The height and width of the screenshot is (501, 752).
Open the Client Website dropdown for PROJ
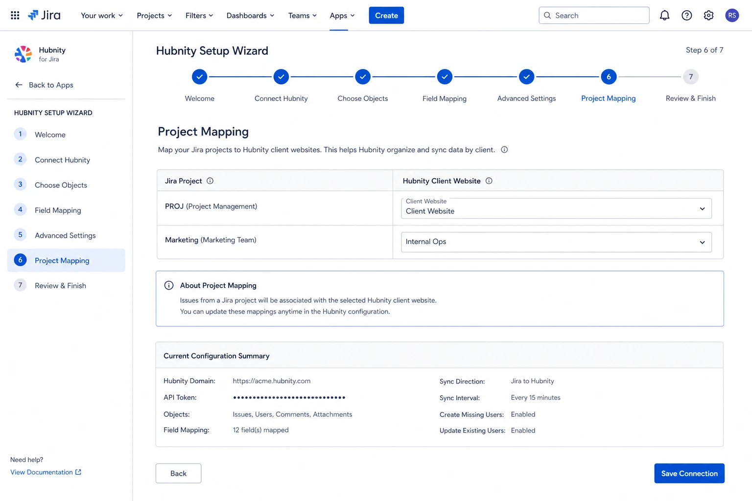tap(556, 208)
